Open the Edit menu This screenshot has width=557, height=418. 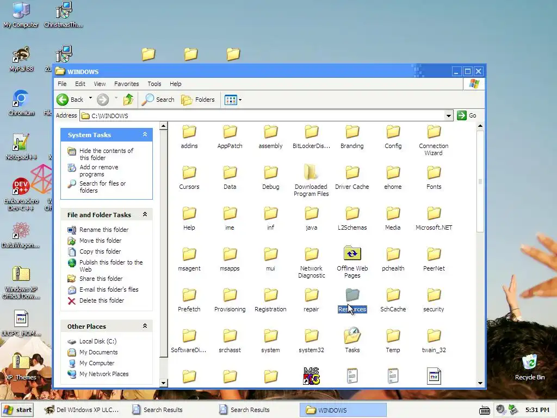pos(80,84)
